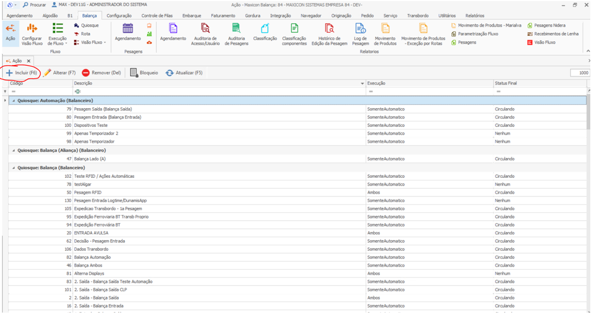This screenshot has width=592, height=316.
Task: Collapse the Quiosque: Balança (Aliança) (Balanceiro) group
Action: tap(14, 150)
